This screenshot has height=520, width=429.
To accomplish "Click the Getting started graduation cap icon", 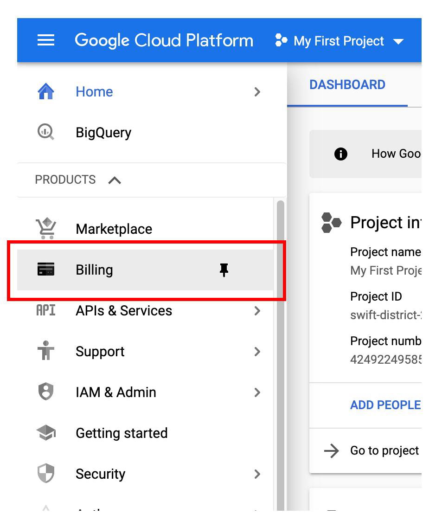I will pyautogui.click(x=46, y=432).
